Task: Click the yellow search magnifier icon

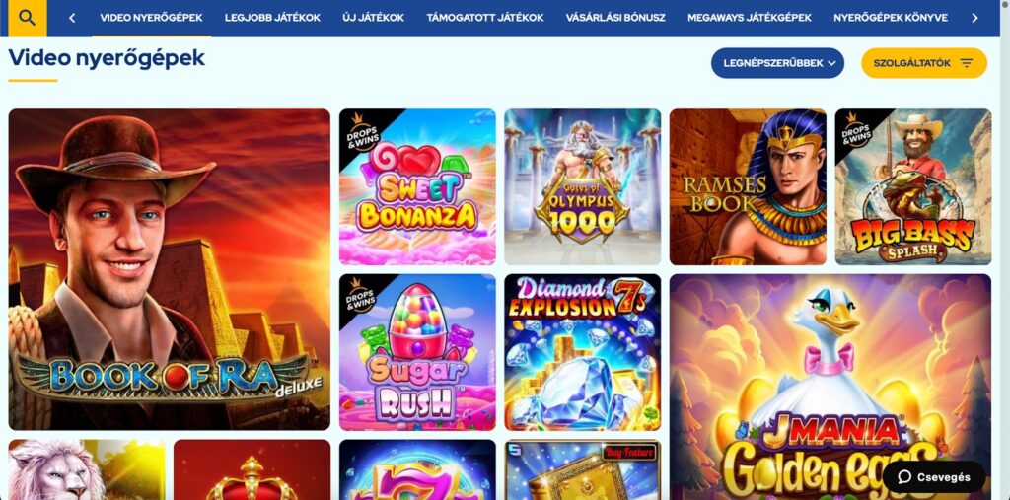Action: pos(27,18)
